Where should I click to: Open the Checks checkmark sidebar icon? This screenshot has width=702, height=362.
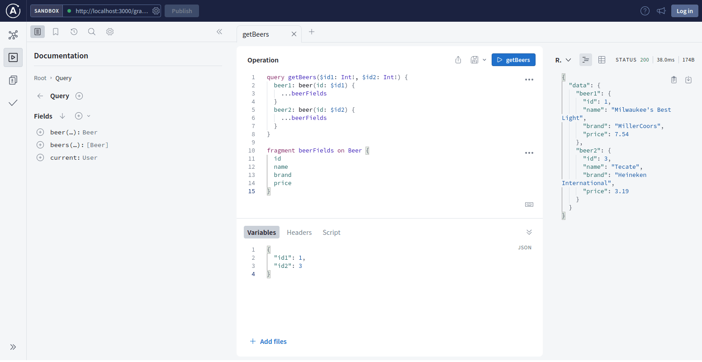(x=13, y=103)
